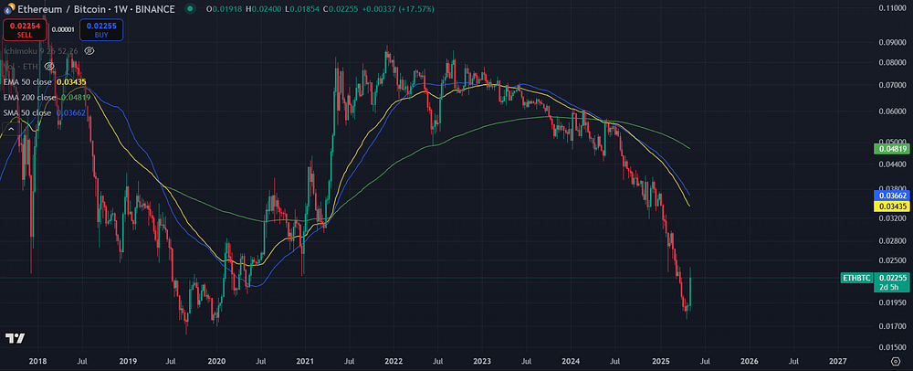Click the 2023 label on time axis
The width and height of the screenshot is (913, 371).
(x=483, y=361)
